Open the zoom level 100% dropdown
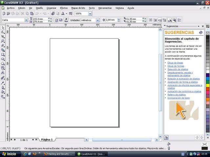The width and height of the screenshot is (210, 157). [90, 13]
